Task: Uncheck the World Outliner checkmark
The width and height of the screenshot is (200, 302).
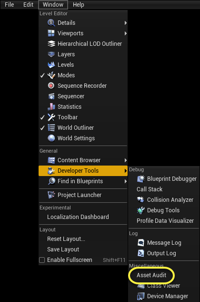Action: (42, 128)
